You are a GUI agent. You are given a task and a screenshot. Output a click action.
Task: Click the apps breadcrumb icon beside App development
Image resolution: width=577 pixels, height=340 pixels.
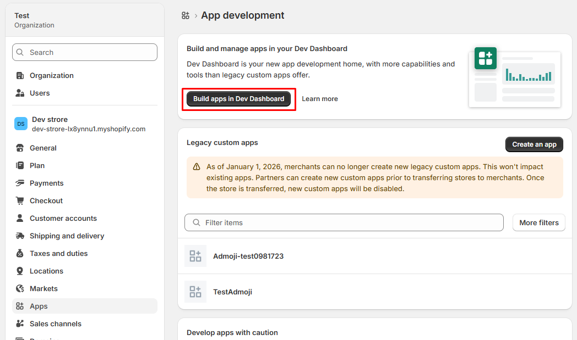click(x=186, y=15)
